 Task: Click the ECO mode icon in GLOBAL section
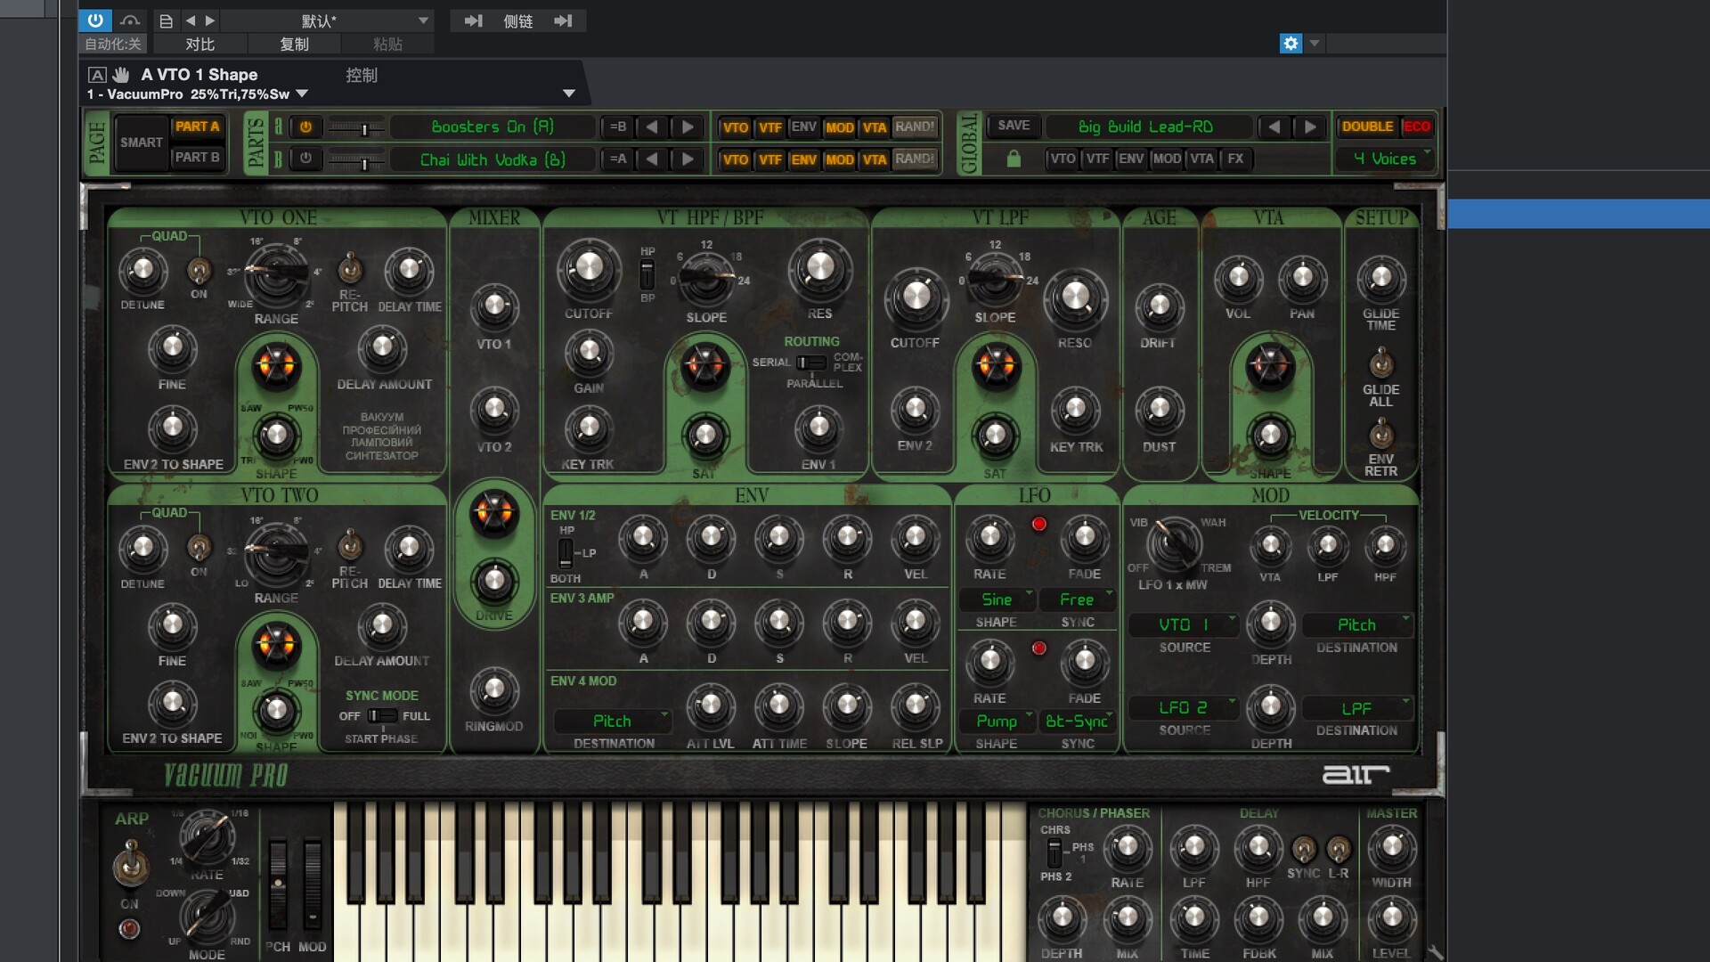click(x=1418, y=126)
